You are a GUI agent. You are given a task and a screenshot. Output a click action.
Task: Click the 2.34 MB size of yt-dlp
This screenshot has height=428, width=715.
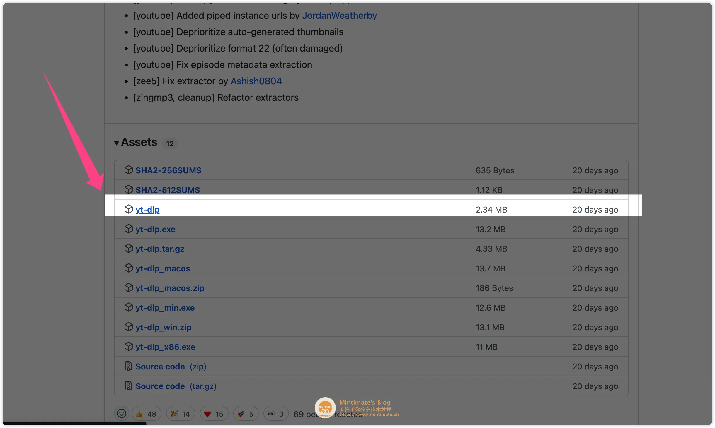[x=491, y=210]
